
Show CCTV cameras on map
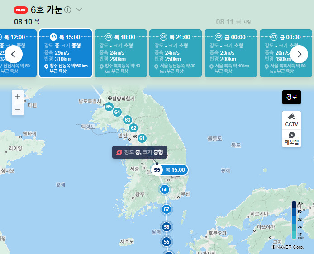tap(291, 120)
